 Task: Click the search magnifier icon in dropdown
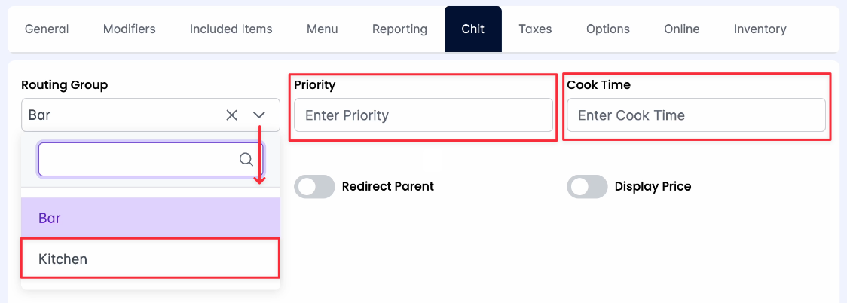click(x=246, y=159)
